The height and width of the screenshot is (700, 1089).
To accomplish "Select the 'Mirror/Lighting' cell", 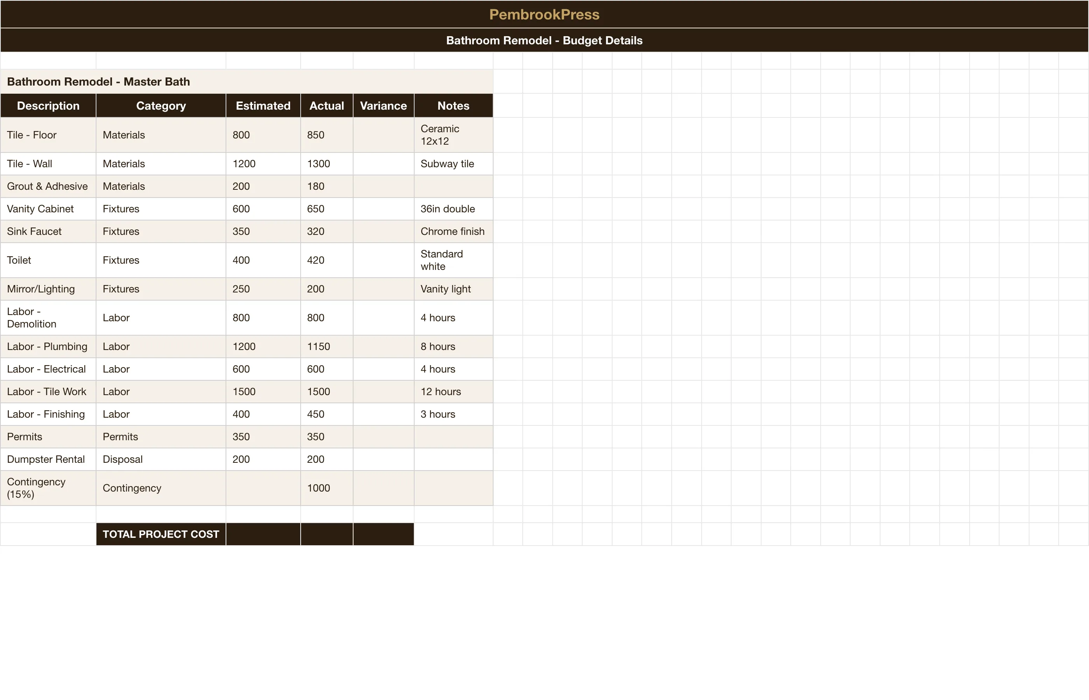I will (x=48, y=289).
